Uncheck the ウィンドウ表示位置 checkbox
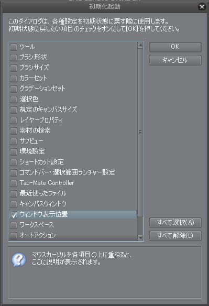Image resolution: width=209 pixels, height=306 pixels. point(14,215)
